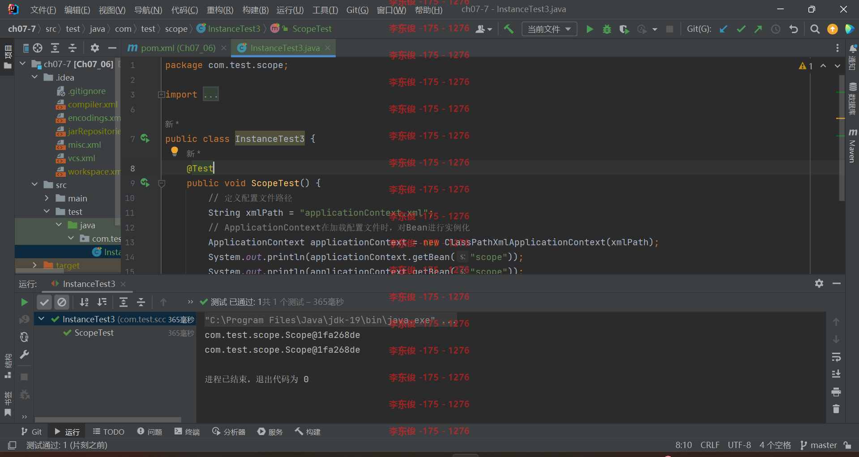Screen dimensions: 859x457
Task: Collapse all items in project tree
Action: (x=73, y=48)
